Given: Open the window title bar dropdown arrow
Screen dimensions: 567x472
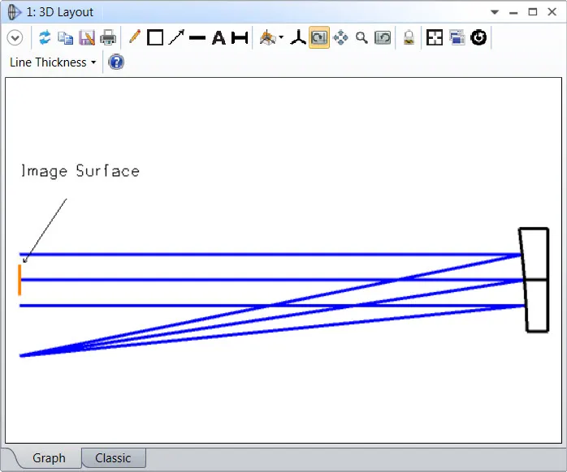Looking at the screenshot, I should tap(495, 12).
